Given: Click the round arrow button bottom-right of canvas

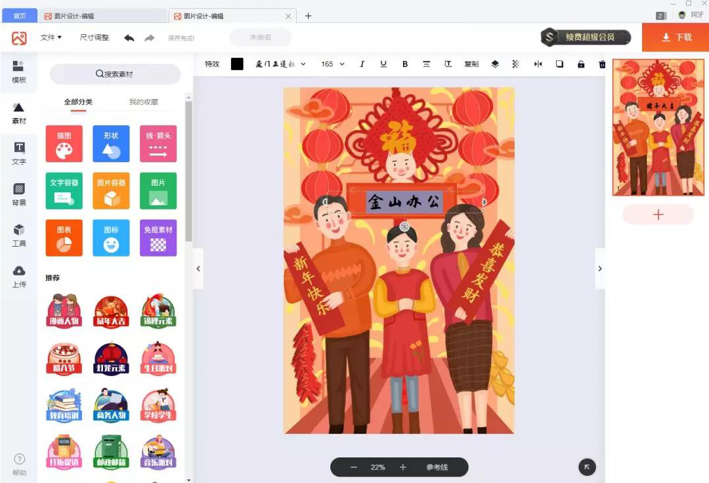Looking at the screenshot, I should (587, 467).
